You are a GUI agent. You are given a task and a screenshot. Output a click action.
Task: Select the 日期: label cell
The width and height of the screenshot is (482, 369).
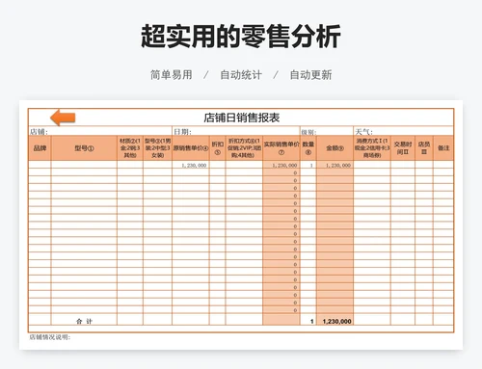(x=236, y=131)
